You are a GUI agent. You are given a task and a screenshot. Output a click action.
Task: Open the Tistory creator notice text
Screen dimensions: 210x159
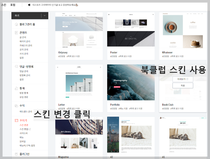tap(55, 5)
